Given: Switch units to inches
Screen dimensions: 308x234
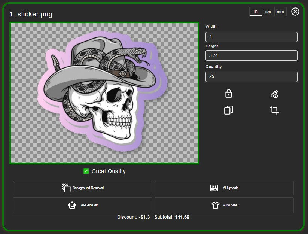Looking at the screenshot, I should coord(256,12).
